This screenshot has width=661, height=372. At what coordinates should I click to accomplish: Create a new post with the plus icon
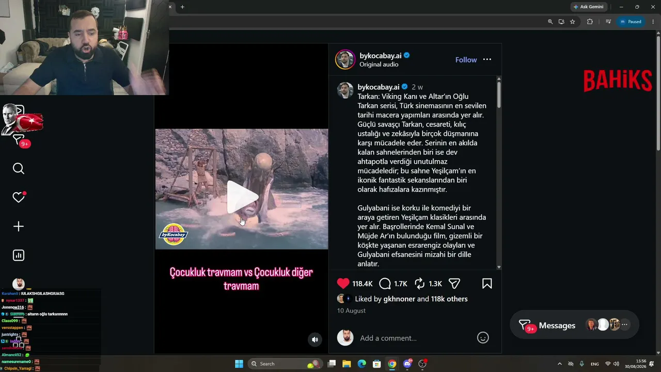19,226
